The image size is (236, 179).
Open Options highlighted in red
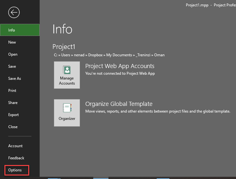(x=15, y=170)
